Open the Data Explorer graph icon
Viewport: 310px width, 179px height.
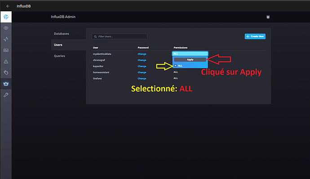[x=6, y=39]
